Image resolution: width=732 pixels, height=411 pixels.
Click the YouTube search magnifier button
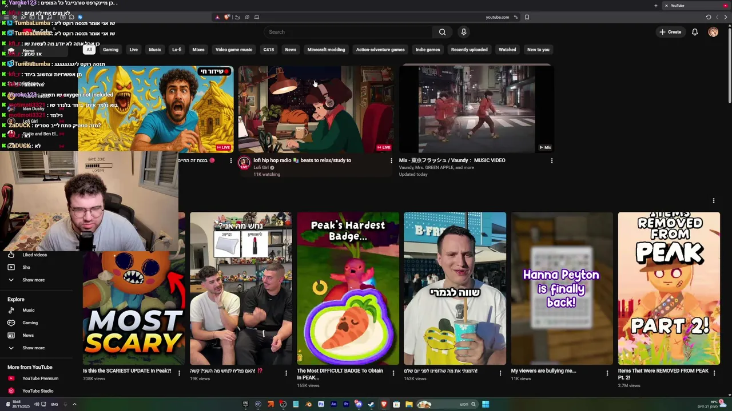point(442,32)
